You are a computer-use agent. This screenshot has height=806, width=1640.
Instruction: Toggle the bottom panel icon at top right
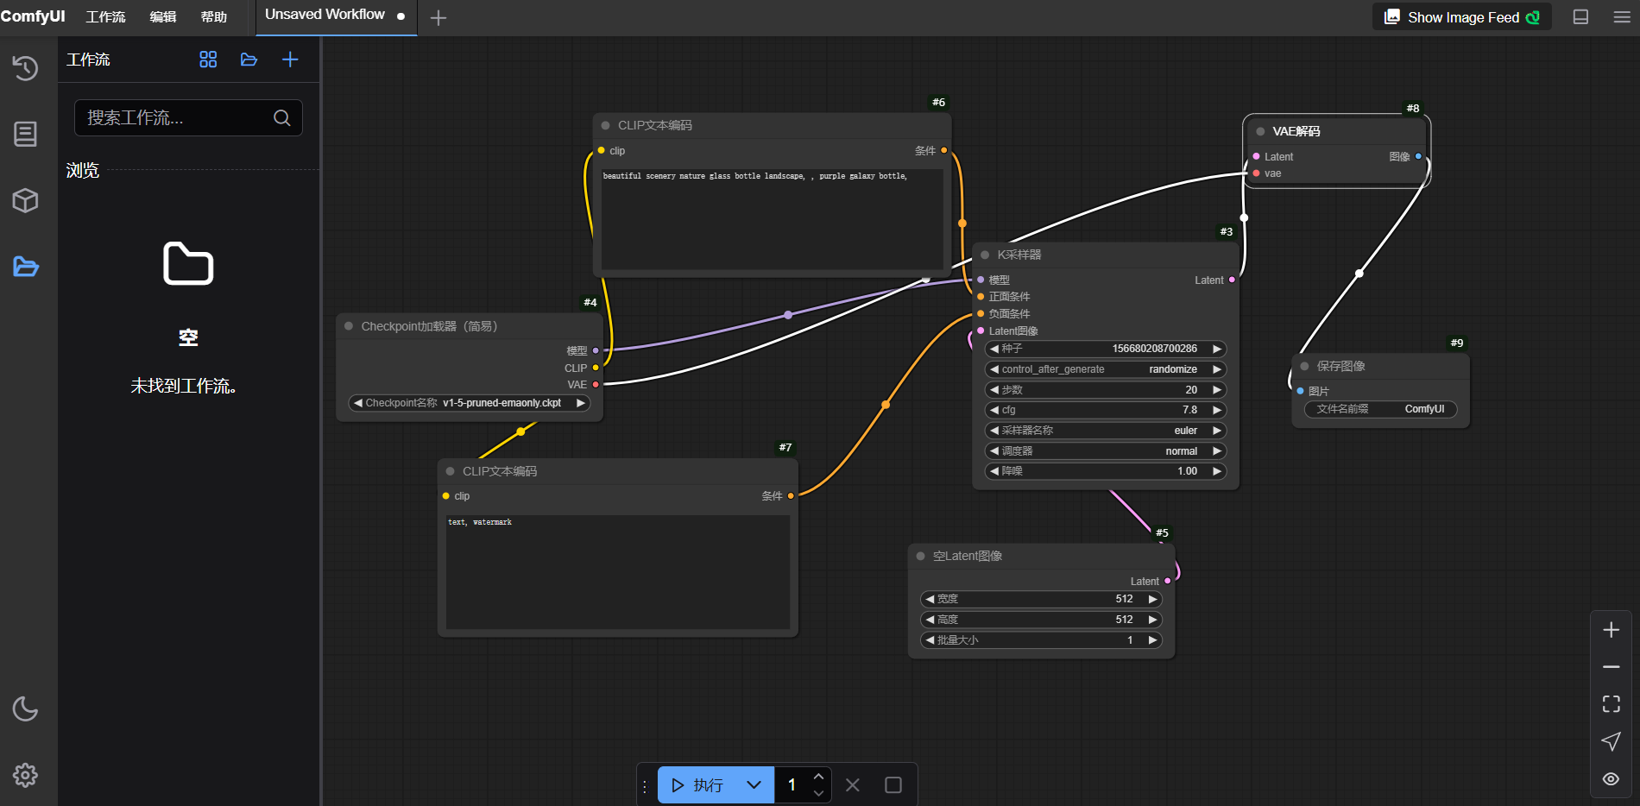coord(1580,17)
